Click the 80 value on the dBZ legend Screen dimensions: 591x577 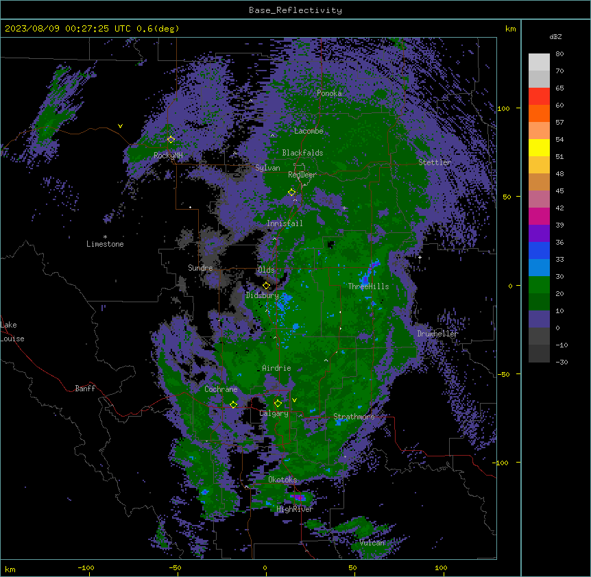pyautogui.click(x=559, y=54)
